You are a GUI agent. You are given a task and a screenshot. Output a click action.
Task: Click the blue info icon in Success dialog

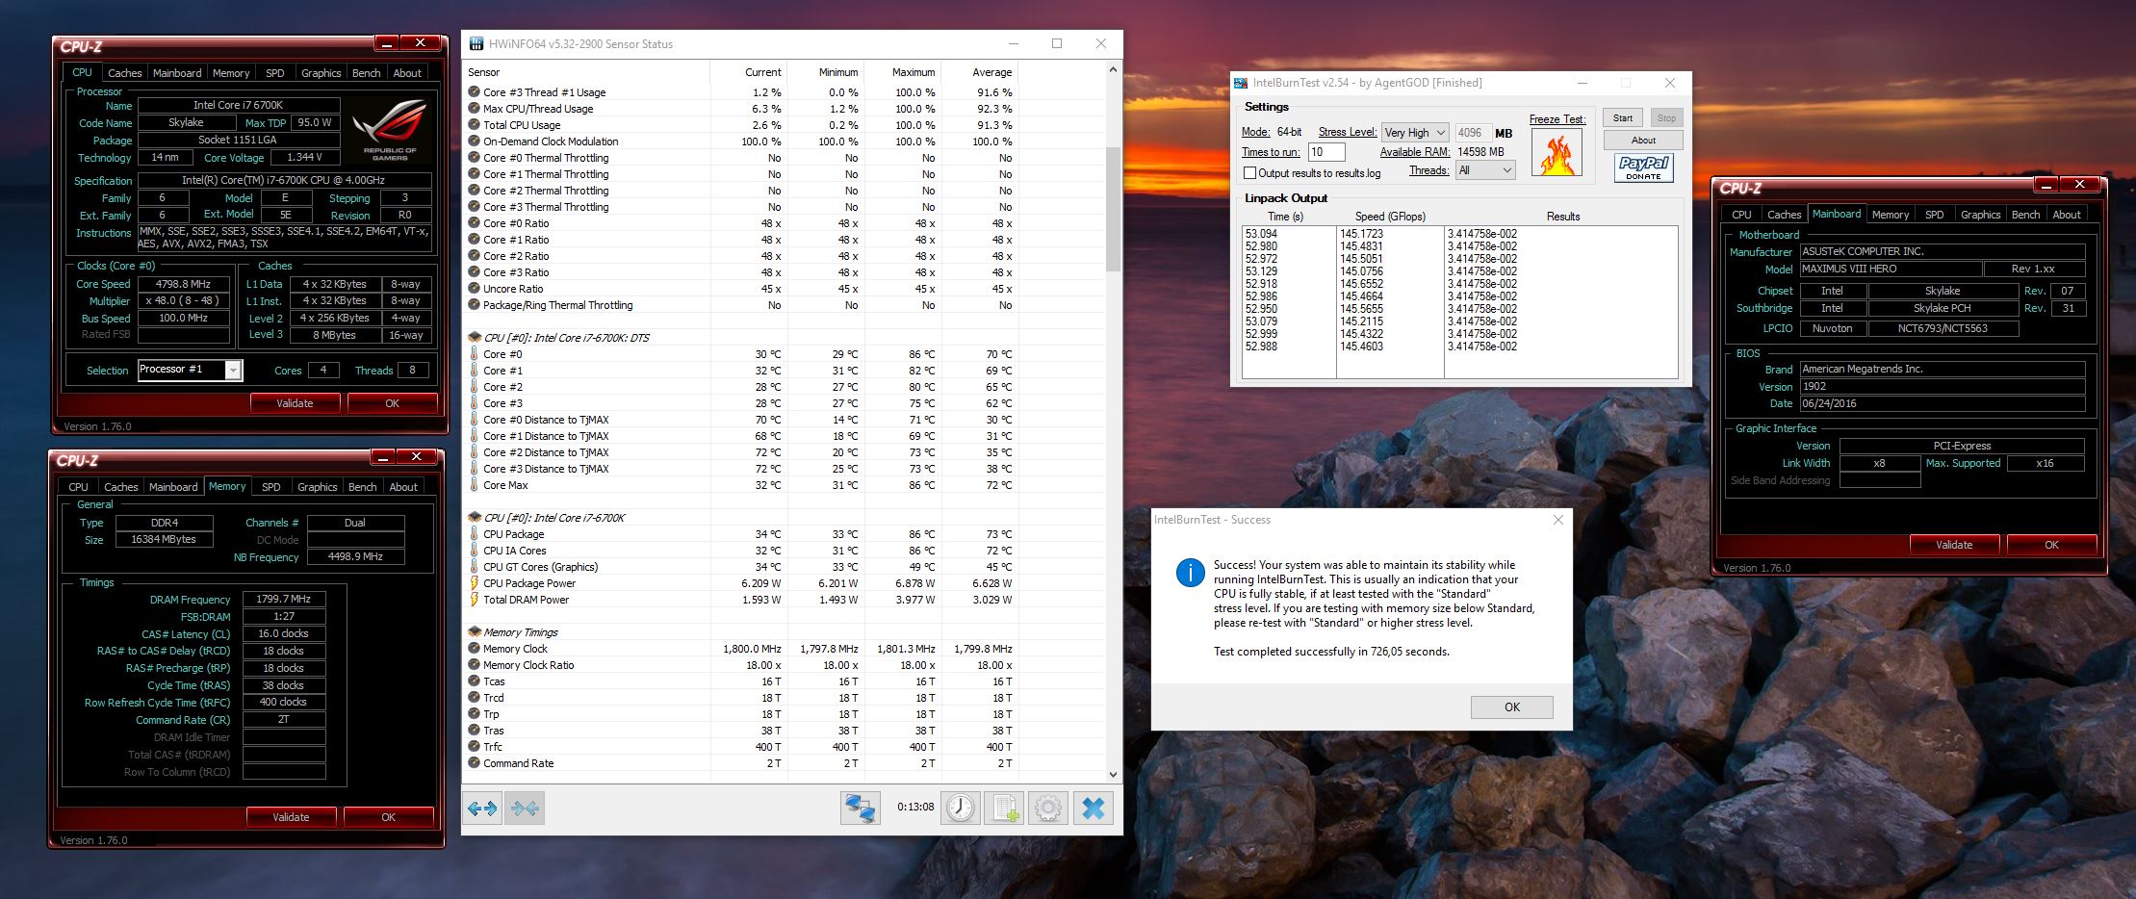point(1190,574)
